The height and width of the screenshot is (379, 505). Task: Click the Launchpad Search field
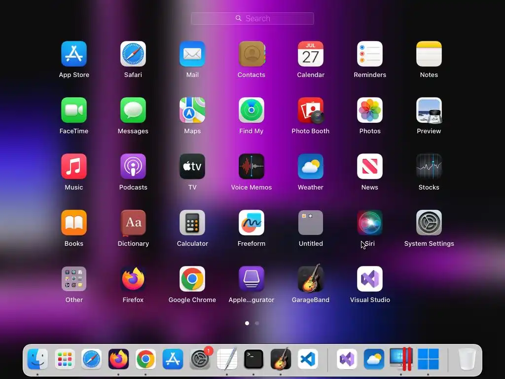click(252, 18)
